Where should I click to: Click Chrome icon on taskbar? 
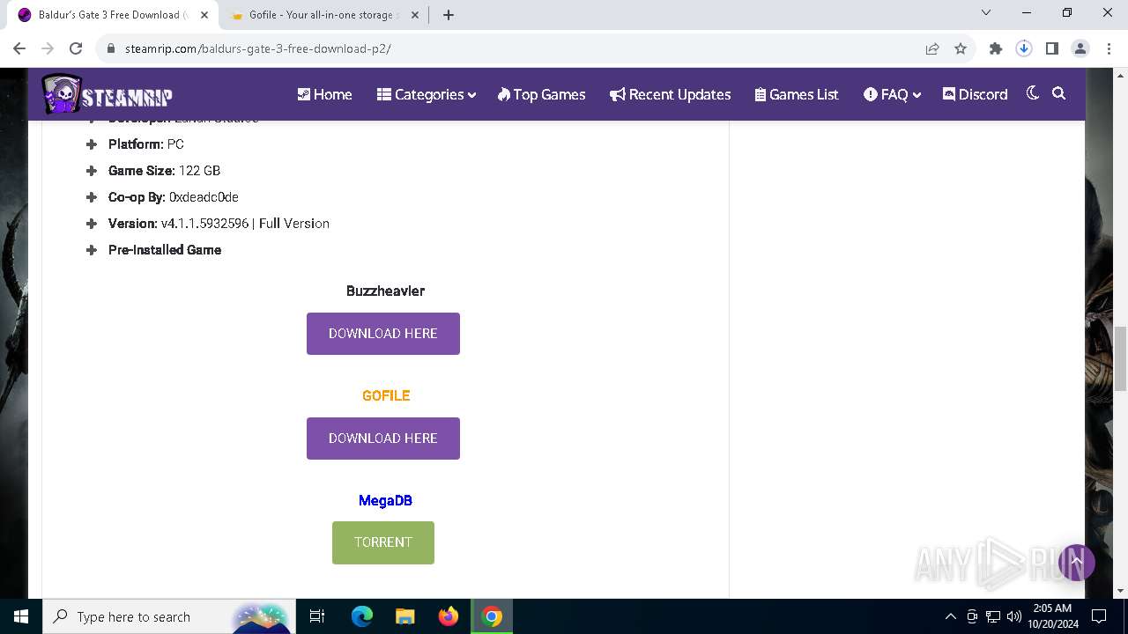[x=492, y=616]
